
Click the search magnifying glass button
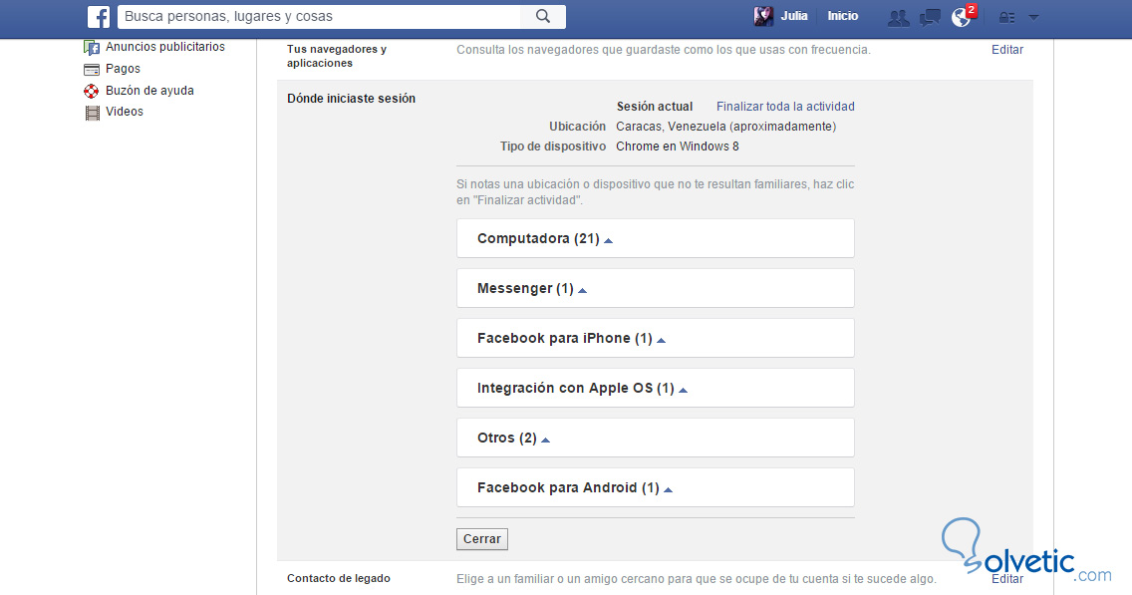click(x=543, y=16)
